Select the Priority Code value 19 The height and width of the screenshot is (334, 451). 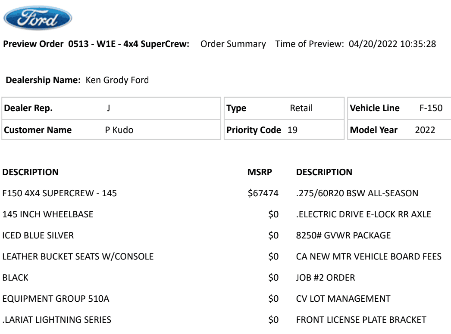[292, 130]
